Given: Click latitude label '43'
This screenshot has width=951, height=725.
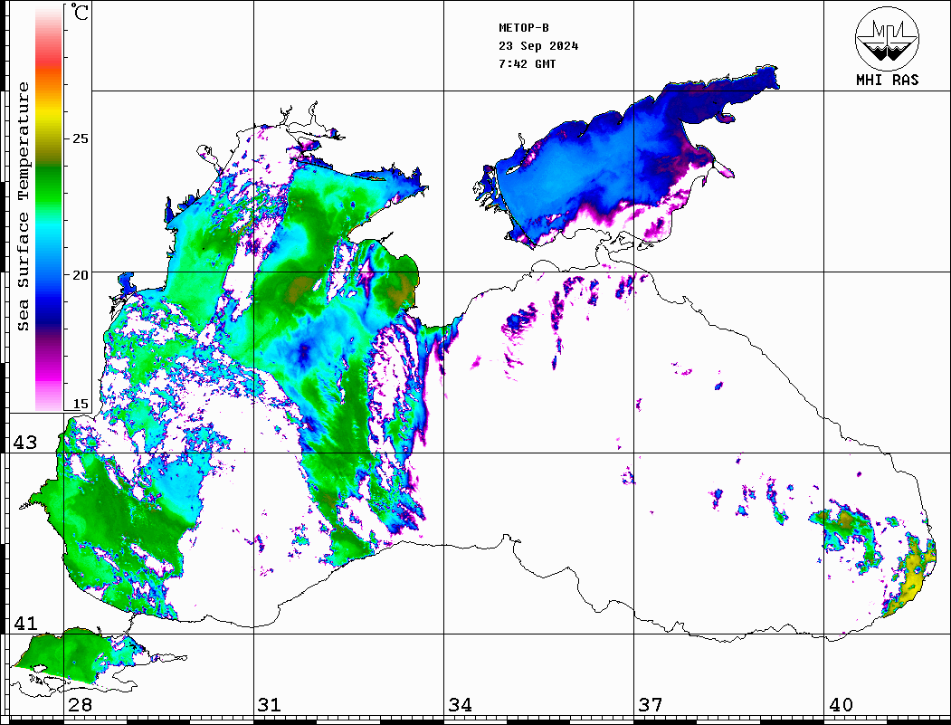Looking at the screenshot, I should click(x=25, y=443).
